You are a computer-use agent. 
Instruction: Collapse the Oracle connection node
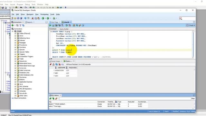pos(13,31)
